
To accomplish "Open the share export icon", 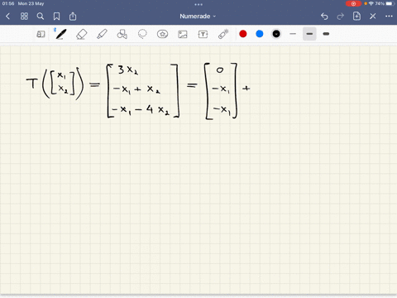I will pyautogui.click(x=73, y=17).
